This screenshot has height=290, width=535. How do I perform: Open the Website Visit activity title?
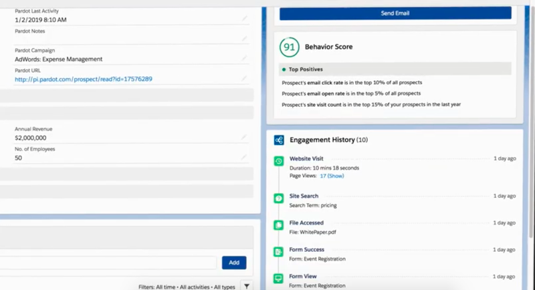click(x=306, y=158)
